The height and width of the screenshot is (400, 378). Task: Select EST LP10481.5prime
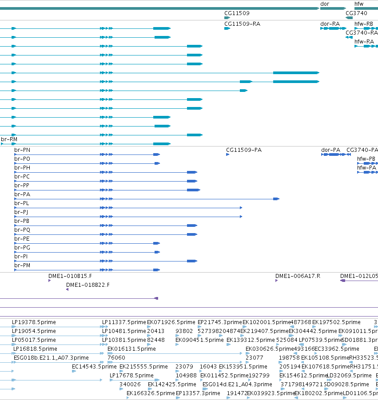tap(124, 331)
